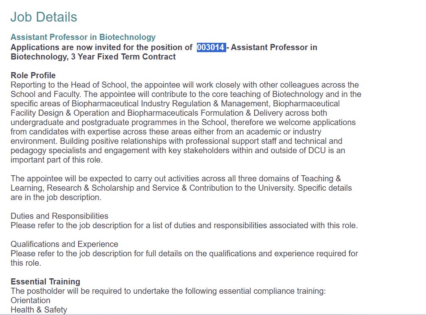
Task: Click the Role Profile heading
Action: click(x=33, y=75)
